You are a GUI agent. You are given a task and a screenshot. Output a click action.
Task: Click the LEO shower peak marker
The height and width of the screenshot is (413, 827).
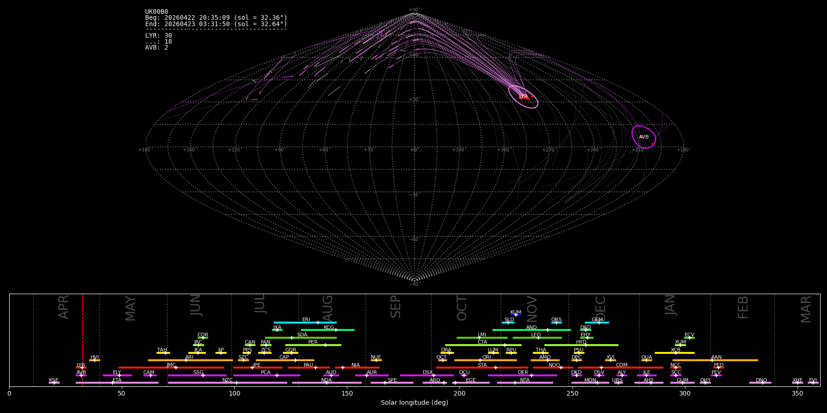(538, 338)
